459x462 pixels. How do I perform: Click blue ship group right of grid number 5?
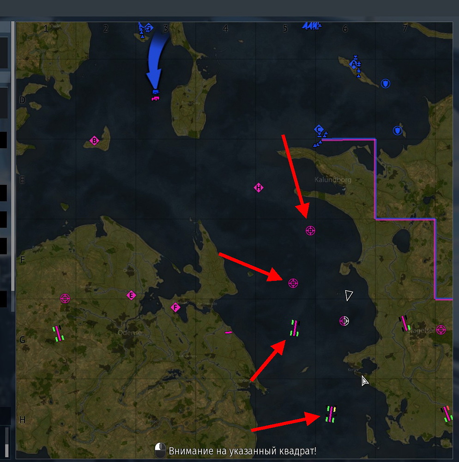tap(312, 26)
